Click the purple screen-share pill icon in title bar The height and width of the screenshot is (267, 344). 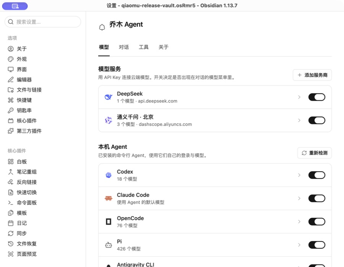15,6
